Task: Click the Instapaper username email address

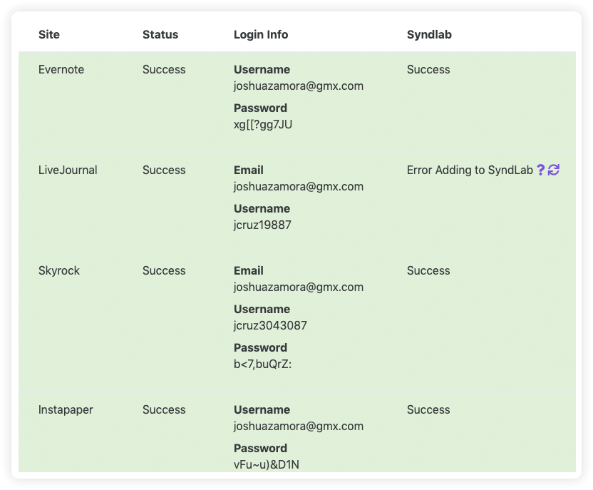Action: [x=299, y=426]
